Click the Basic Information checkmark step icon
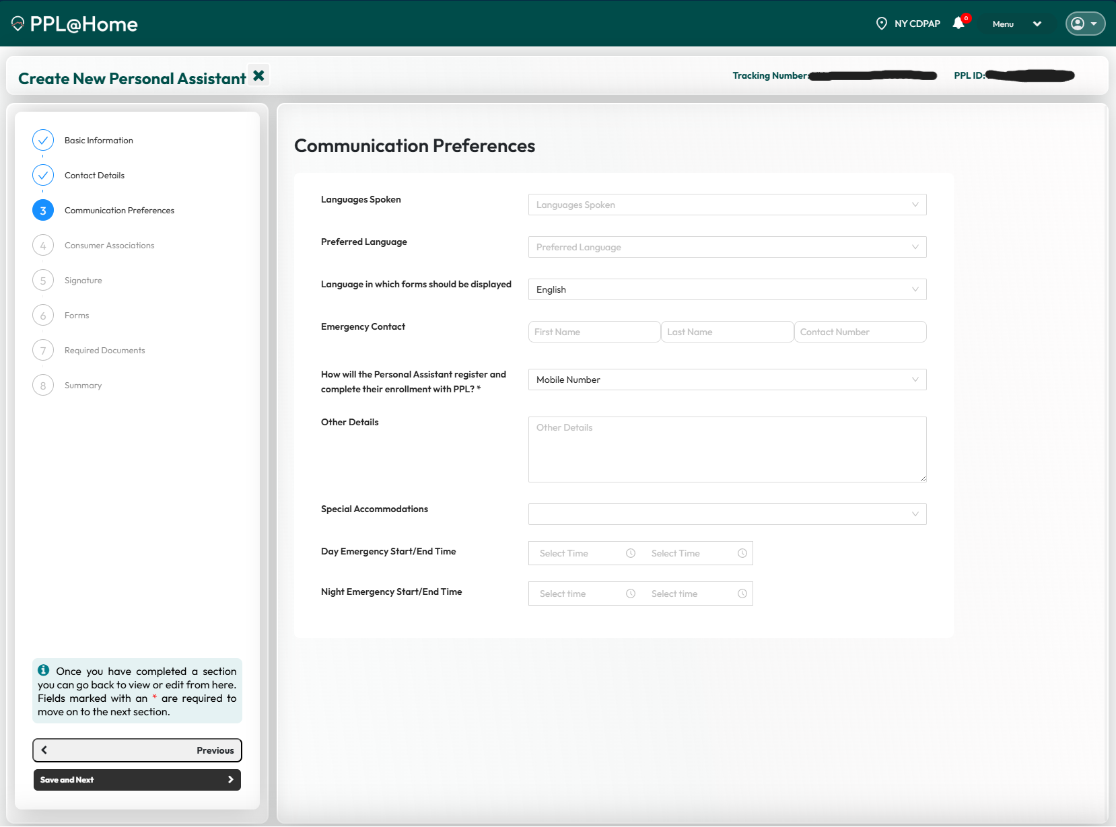1116x827 pixels. 43,140
